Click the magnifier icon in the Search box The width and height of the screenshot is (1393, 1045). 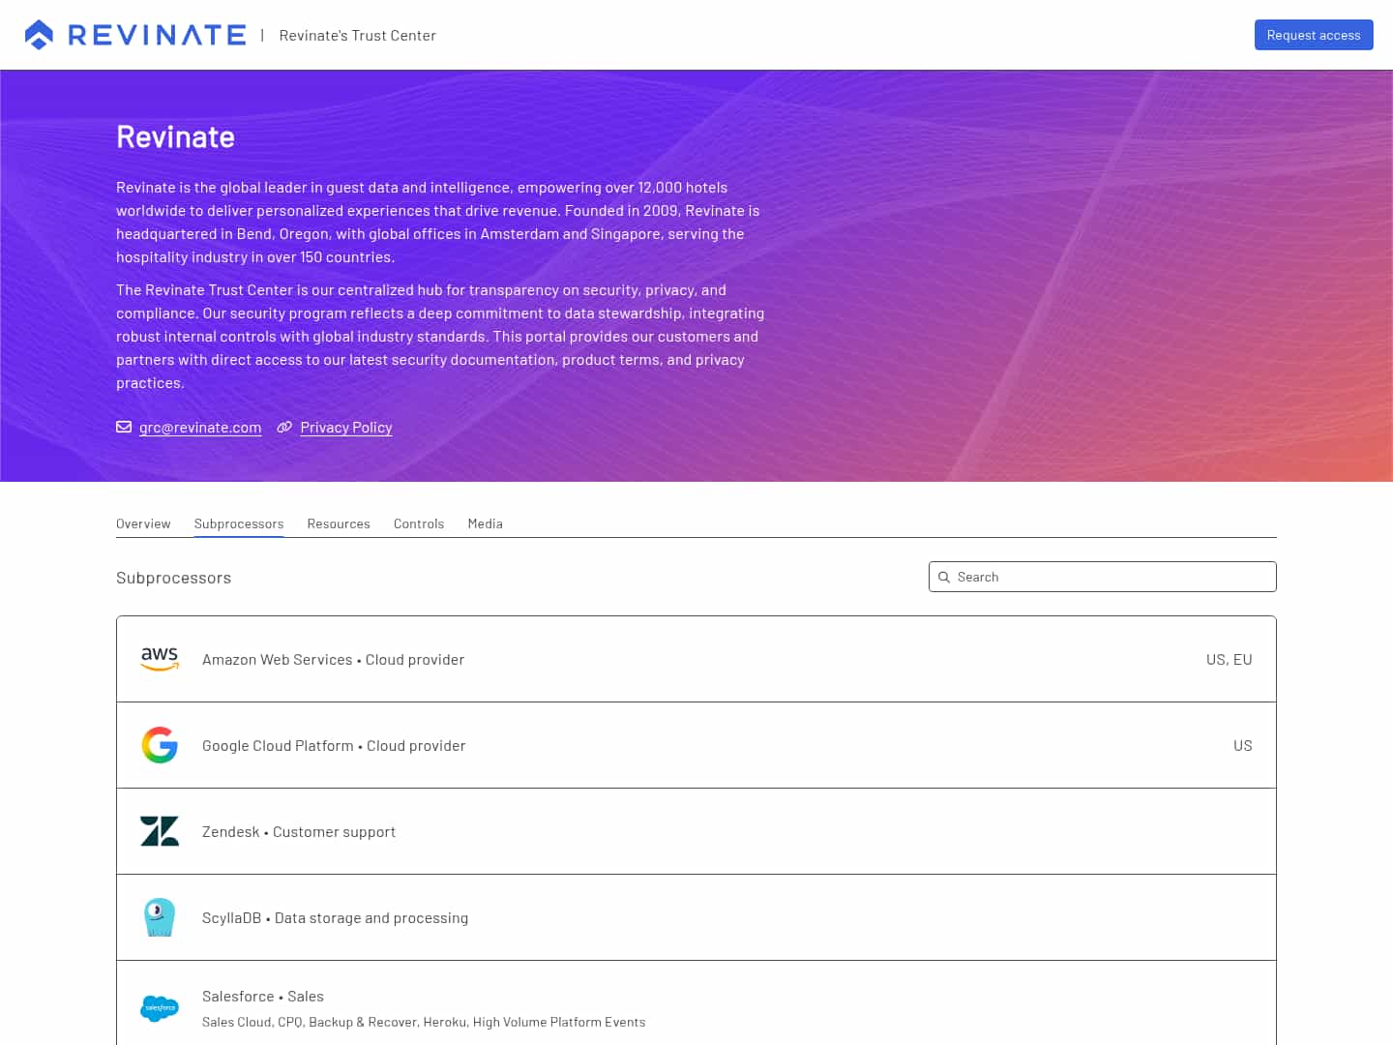coord(944,577)
